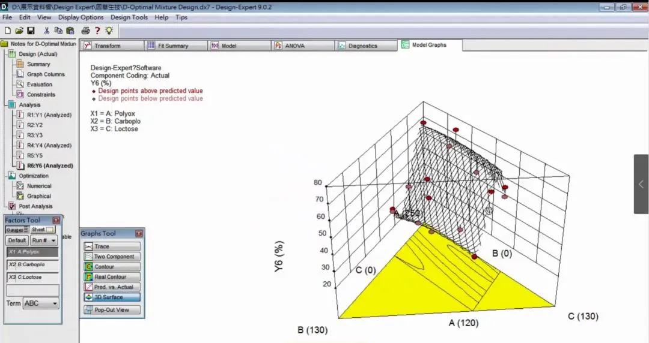The width and height of the screenshot is (649, 343).
Task: Show the Contour graph
Action: [112, 267]
